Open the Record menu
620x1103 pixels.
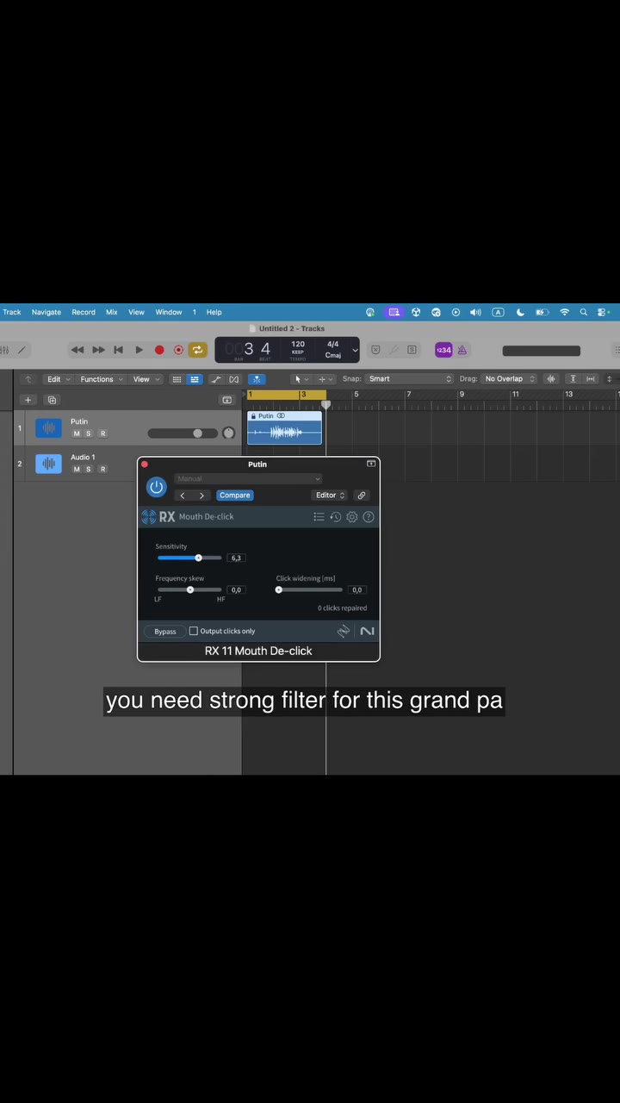coord(84,312)
